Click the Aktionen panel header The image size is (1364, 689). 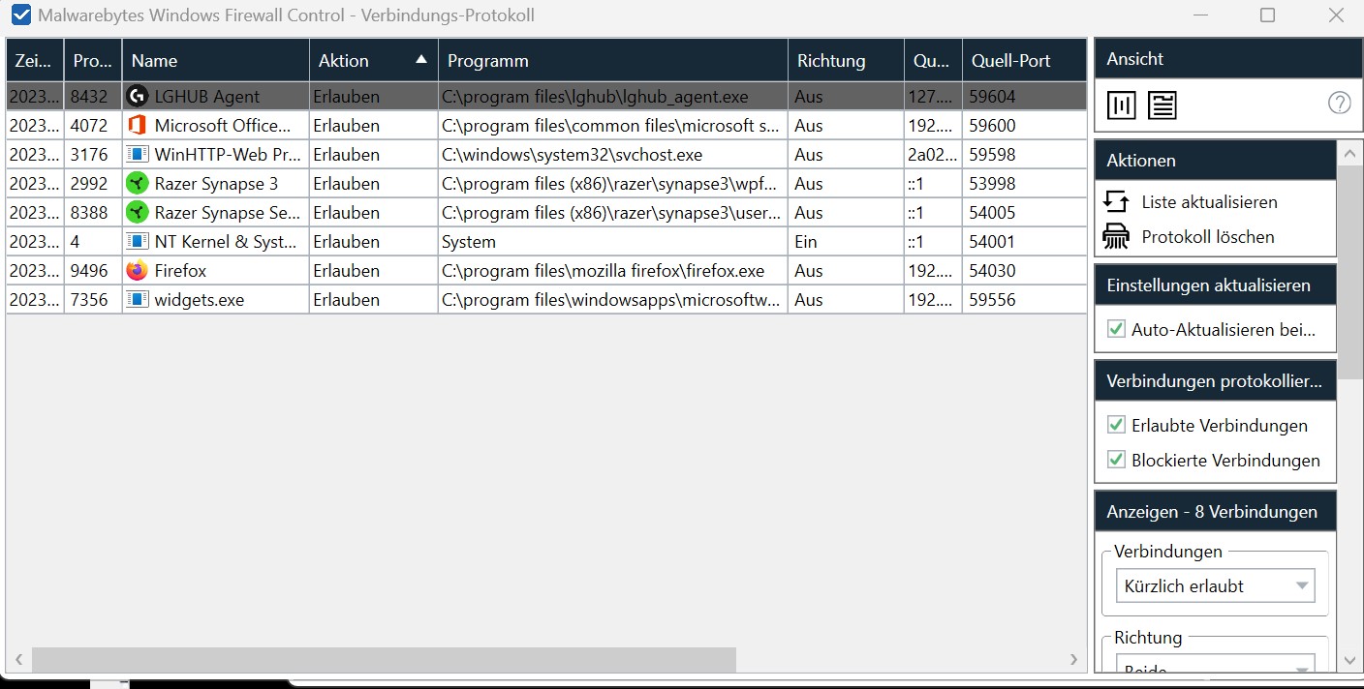click(x=1215, y=160)
